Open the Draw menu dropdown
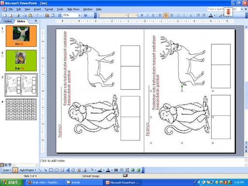This screenshot has height=186, width=248. (7, 170)
